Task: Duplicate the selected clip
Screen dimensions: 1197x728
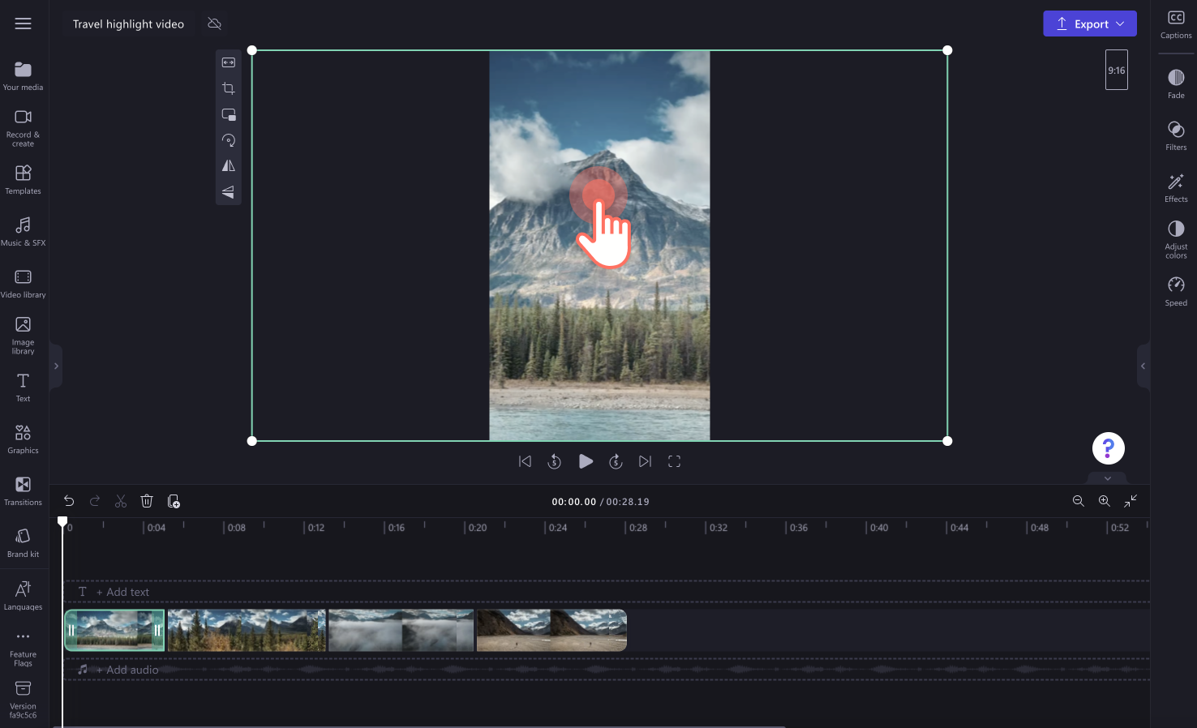Action: (x=174, y=501)
